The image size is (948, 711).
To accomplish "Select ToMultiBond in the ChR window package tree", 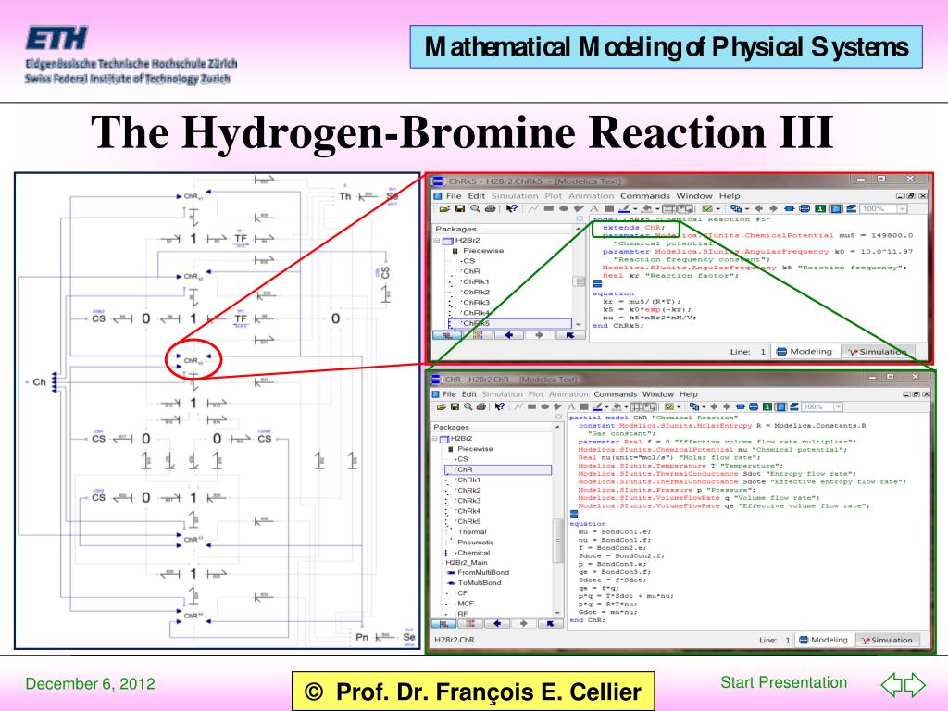I will coord(480,583).
